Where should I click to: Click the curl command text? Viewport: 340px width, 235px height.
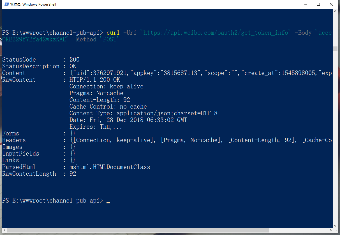[113, 32]
